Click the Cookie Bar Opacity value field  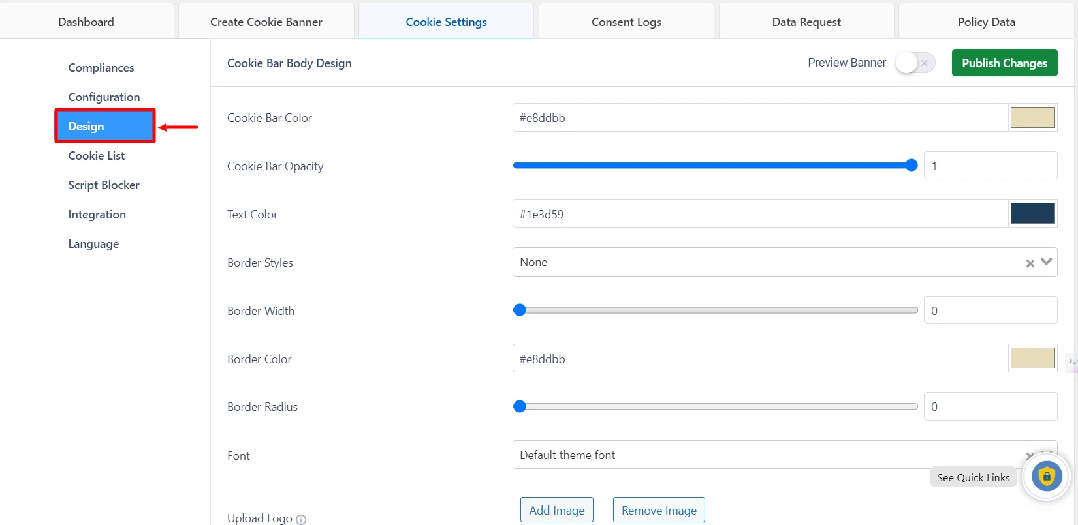click(x=991, y=166)
